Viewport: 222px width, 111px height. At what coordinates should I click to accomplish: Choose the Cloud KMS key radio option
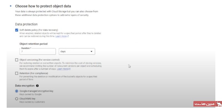click(x=17, y=99)
